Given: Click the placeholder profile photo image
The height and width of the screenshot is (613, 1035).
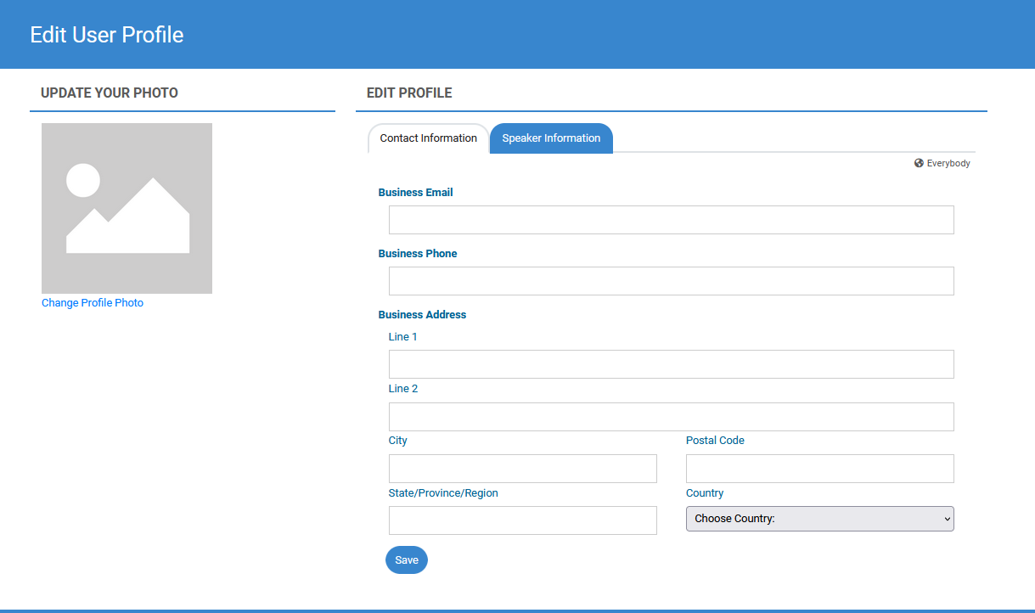Looking at the screenshot, I should (x=127, y=208).
